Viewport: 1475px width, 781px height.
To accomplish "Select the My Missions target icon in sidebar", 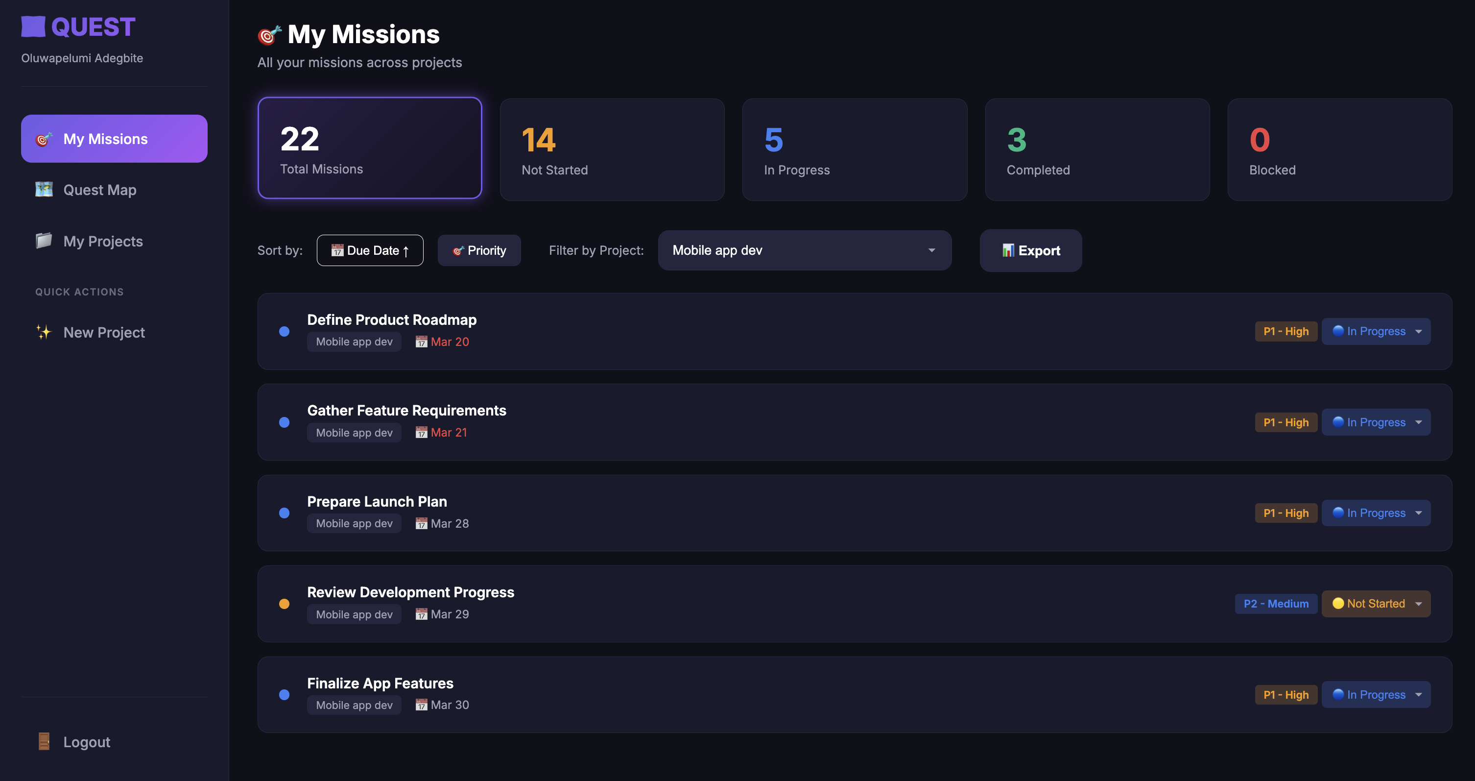I will click(x=44, y=138).
